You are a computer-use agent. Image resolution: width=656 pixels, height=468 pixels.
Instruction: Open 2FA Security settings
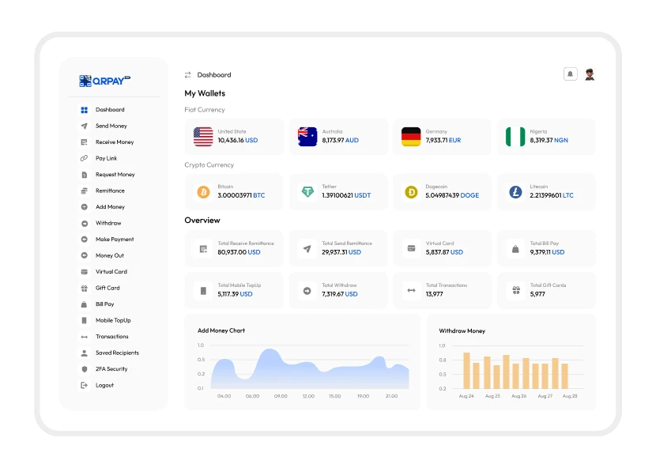(111, 369)
